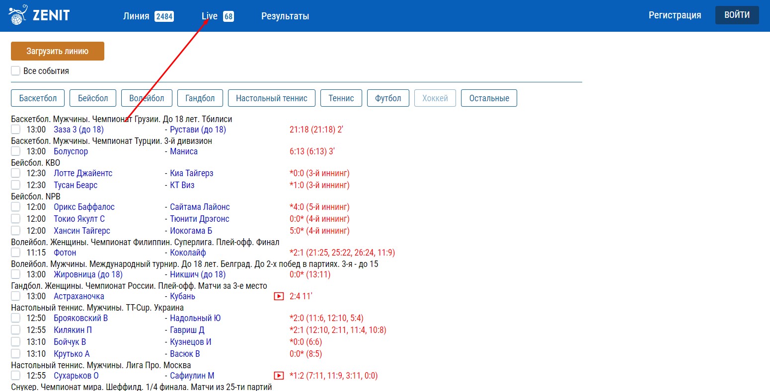770x391 pixels.
Task: Open the Болуспор link
Action: point(71,151)
